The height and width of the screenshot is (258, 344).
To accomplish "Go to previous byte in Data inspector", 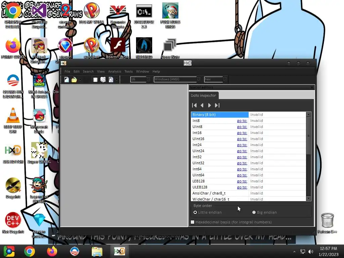I will click(202, 105).
